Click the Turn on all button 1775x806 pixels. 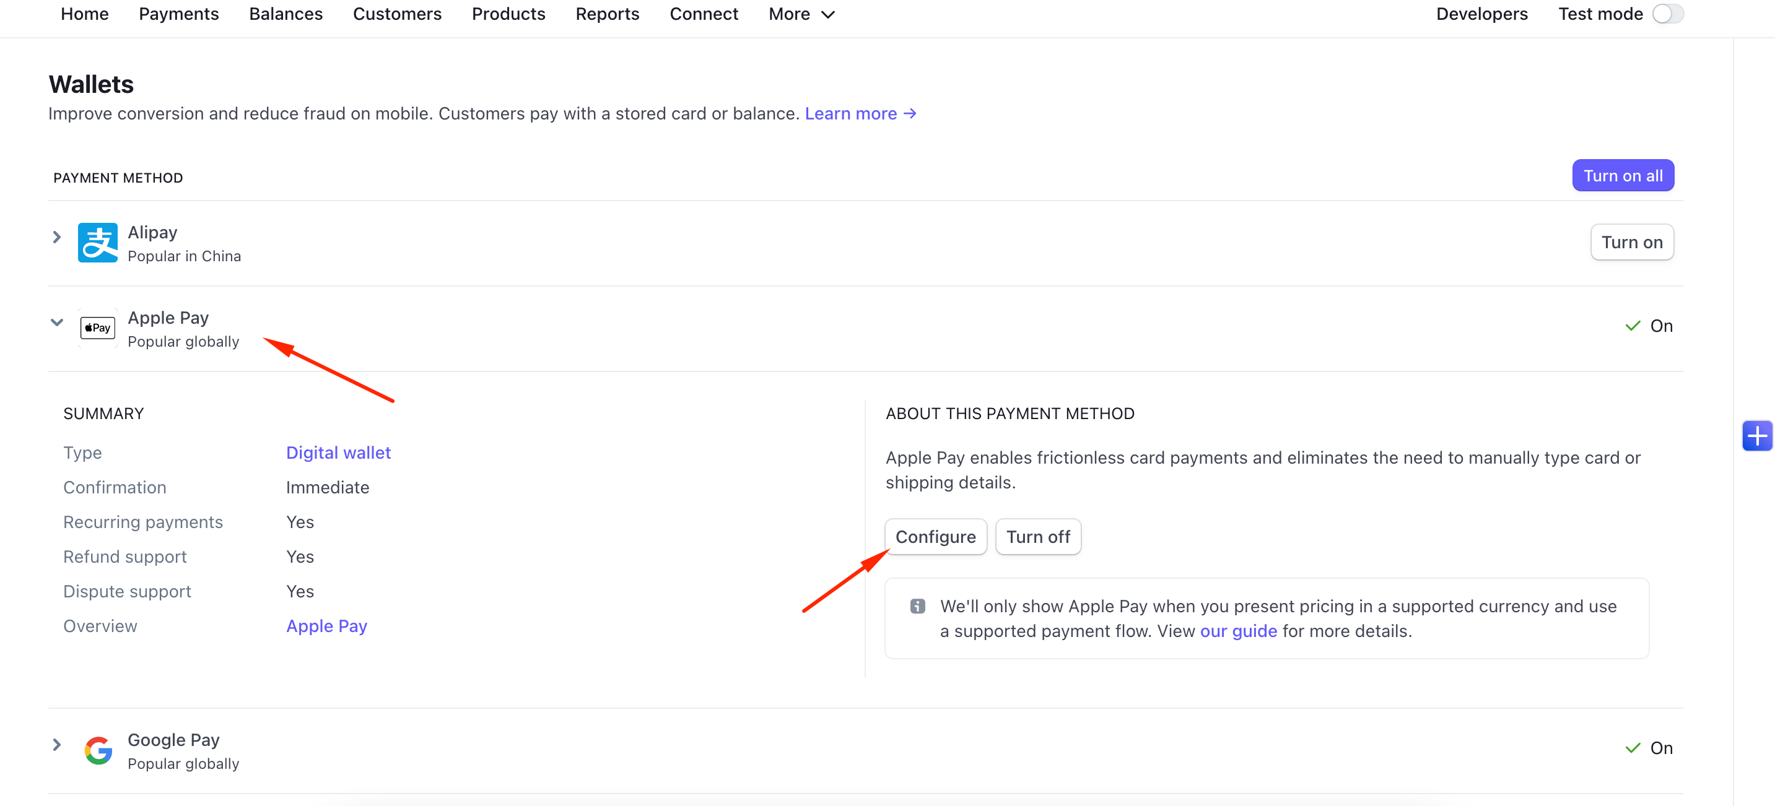tap(1623, 176)
